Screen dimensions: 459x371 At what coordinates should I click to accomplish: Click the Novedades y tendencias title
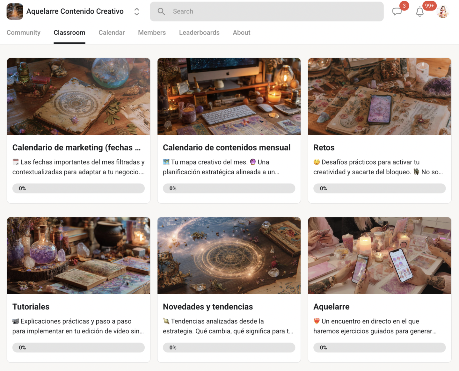pos(208,307)
